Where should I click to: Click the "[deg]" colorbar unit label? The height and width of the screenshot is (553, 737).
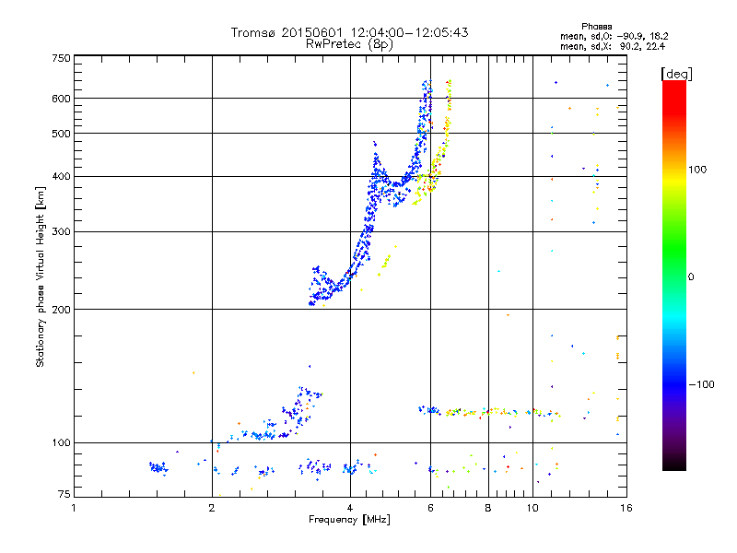pyautogui.click(x=676, y=74)
